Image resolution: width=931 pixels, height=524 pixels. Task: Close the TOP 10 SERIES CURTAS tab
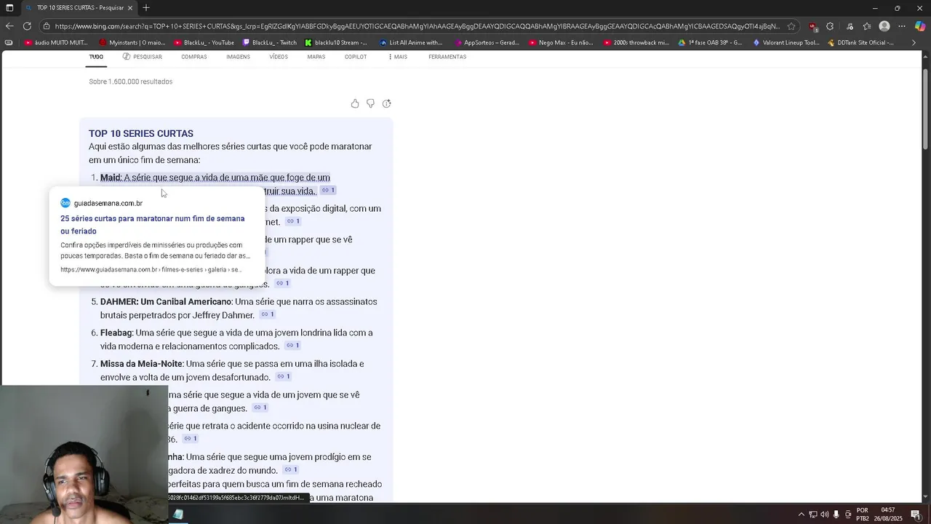[x=130, y=7]
